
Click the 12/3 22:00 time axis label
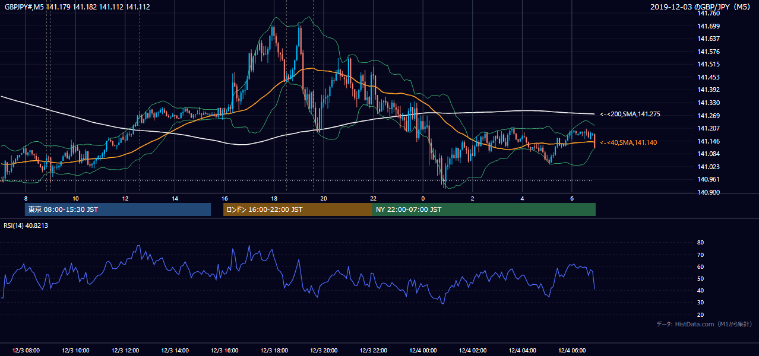tap(374, 351)
